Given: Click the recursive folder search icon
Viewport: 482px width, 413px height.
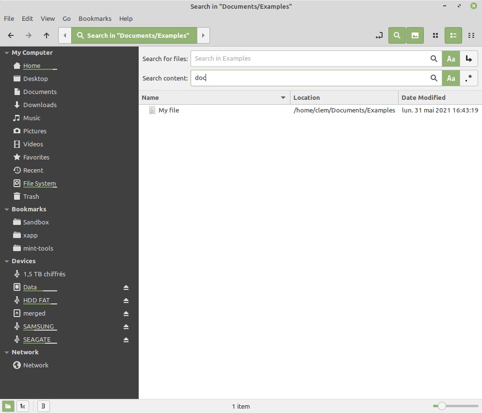Looking at the screenshot, I should click(469, 59).
